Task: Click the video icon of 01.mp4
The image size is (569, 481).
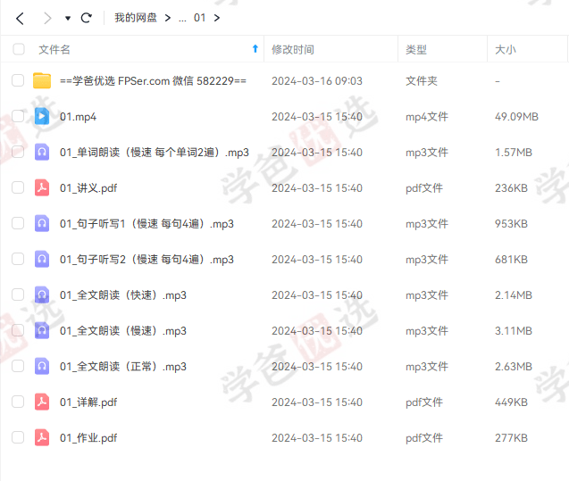Action: pos(42,116)
